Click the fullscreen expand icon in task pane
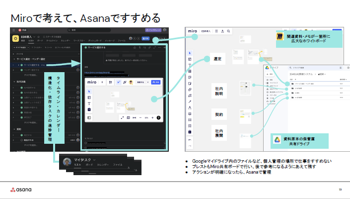350x199 pixels. [x=154, y=47]
